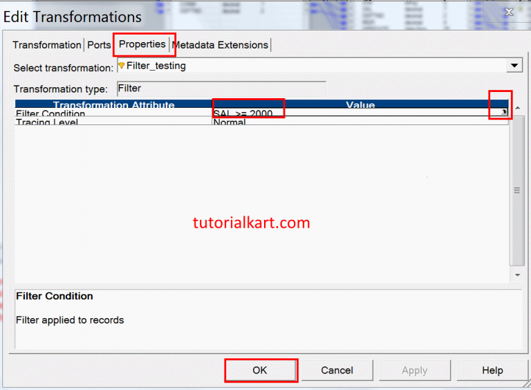Open Help for this dialog
531x390 pixels.
492,371
